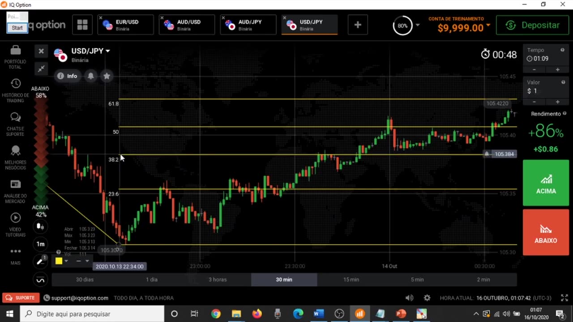Close the EUR/USD tab
Viewport: 573px width, 322px height.
(101, 18)
